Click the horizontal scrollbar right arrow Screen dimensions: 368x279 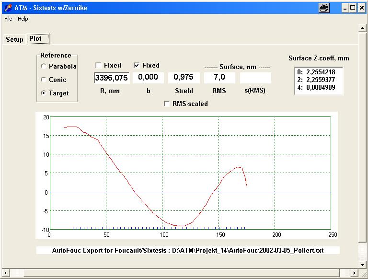[354, 273]
